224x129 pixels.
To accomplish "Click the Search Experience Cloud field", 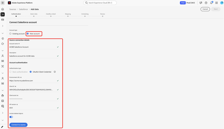I will tap(100, 3).
